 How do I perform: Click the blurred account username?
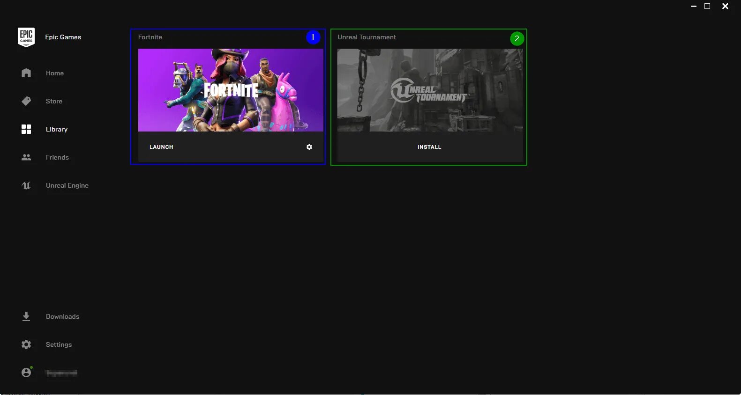pyautogui.click(x=61, y=373)
